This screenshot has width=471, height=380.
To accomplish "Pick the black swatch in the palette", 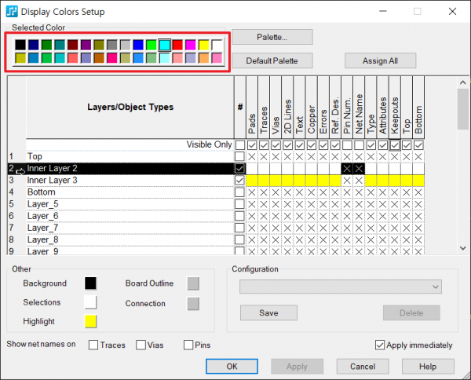I will click(x=20, y=45).
